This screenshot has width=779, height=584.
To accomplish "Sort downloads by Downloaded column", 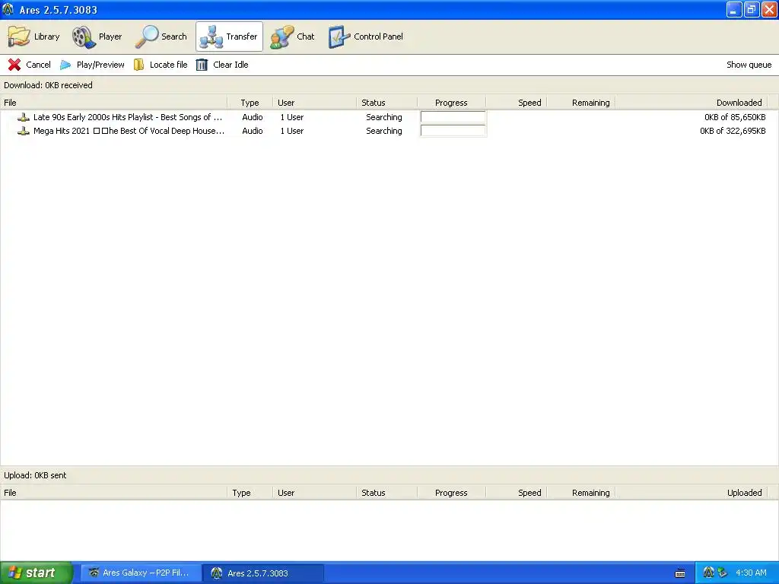I will tap(692, 103).
